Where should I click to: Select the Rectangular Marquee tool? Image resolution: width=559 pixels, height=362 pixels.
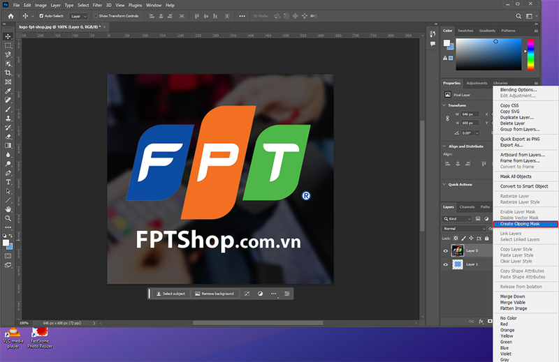(x=8, y=45)
